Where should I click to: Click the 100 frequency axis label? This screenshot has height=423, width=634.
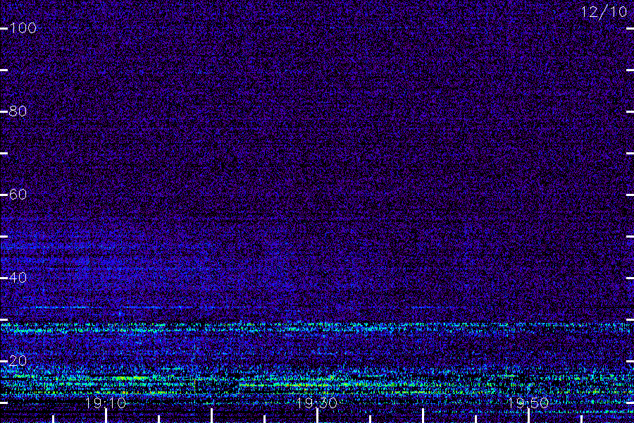[23, 28]
